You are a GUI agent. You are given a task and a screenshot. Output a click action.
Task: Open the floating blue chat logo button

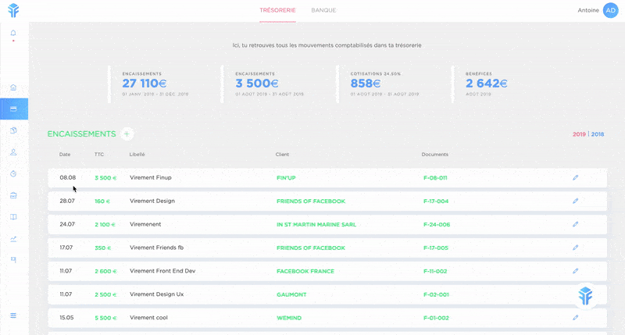pyautogui.click(x=586, y=296)
